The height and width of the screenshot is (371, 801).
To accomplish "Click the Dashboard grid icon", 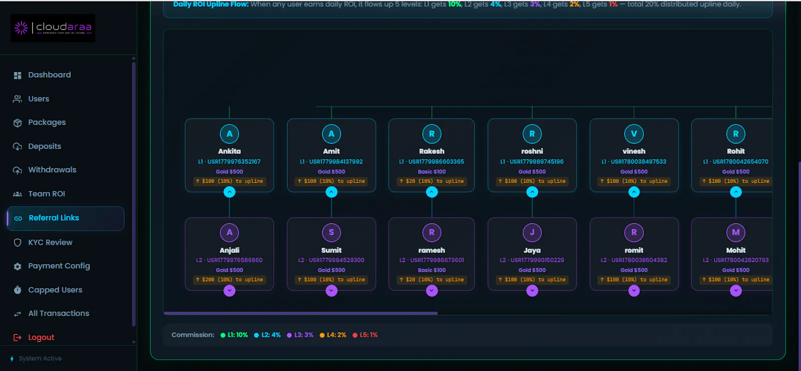I will [18, 75].
